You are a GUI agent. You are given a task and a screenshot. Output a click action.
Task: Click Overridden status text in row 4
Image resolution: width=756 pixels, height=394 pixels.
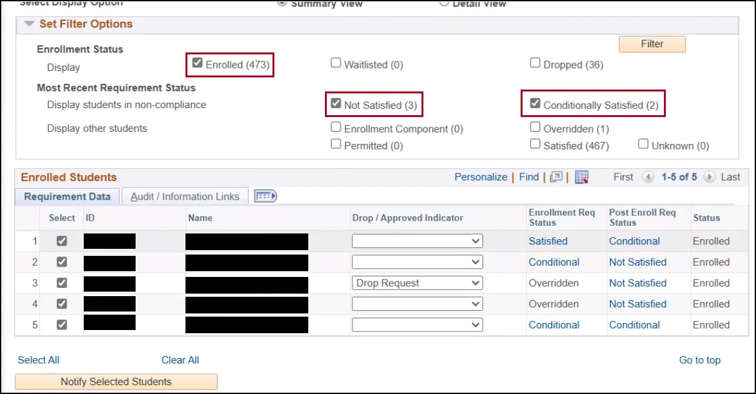[553, 304]
